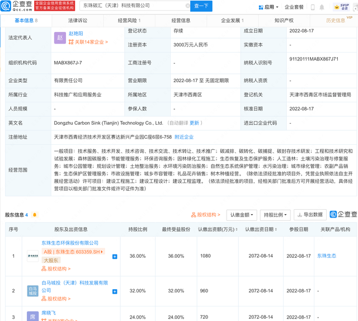Open 关联14家企业 link

(88, 42)
